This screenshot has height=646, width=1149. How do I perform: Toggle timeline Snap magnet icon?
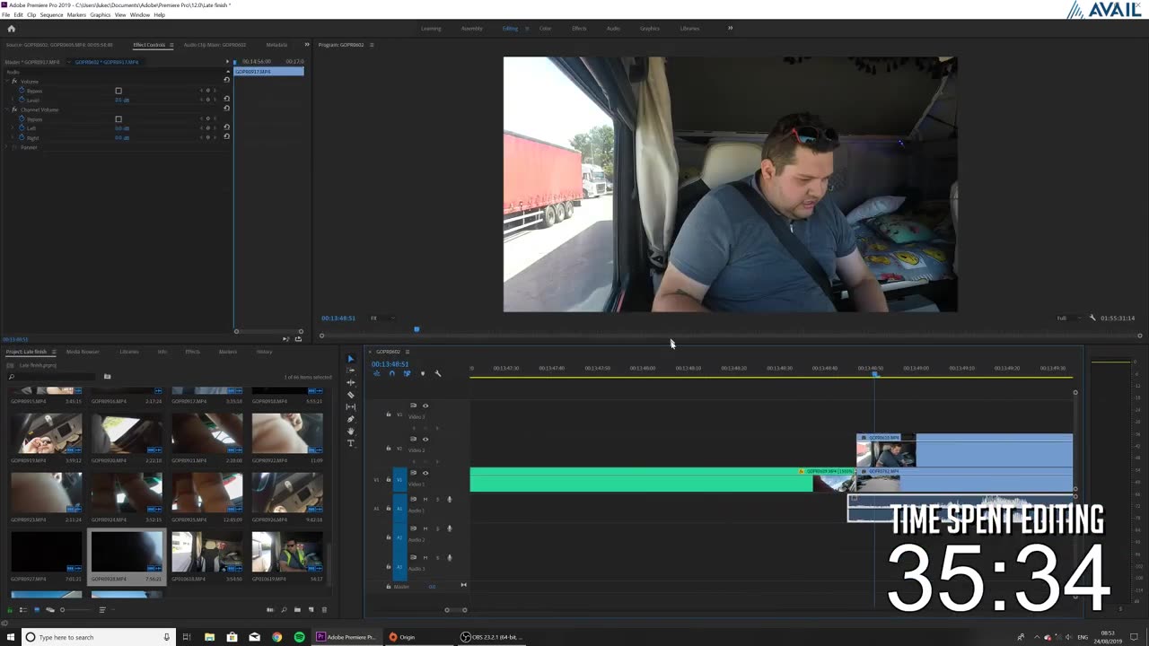[x=391, y=373]
